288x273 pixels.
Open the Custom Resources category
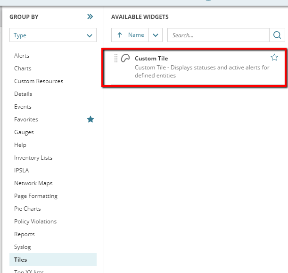click(x=39, y=81)
